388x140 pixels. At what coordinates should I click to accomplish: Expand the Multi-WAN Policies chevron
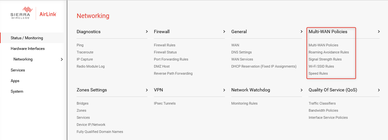coord(379,32)
